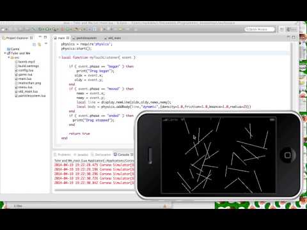Click the green Run toolbar icon
This screenshot has width=307, height=230.
47,29
